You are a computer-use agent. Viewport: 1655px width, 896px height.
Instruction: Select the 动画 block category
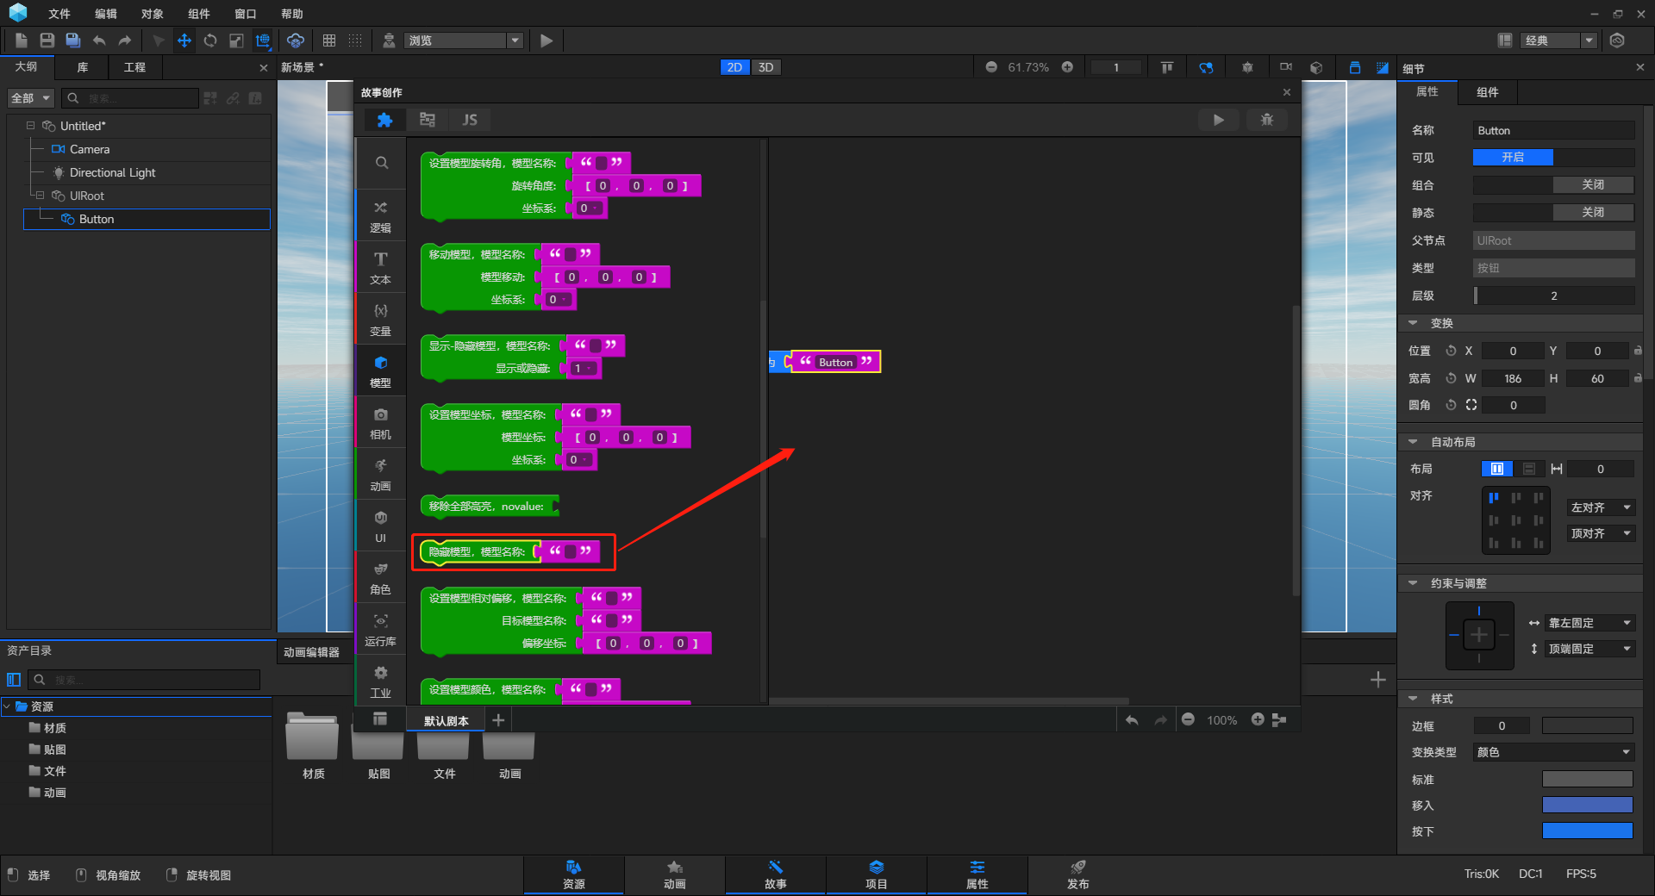381,474
